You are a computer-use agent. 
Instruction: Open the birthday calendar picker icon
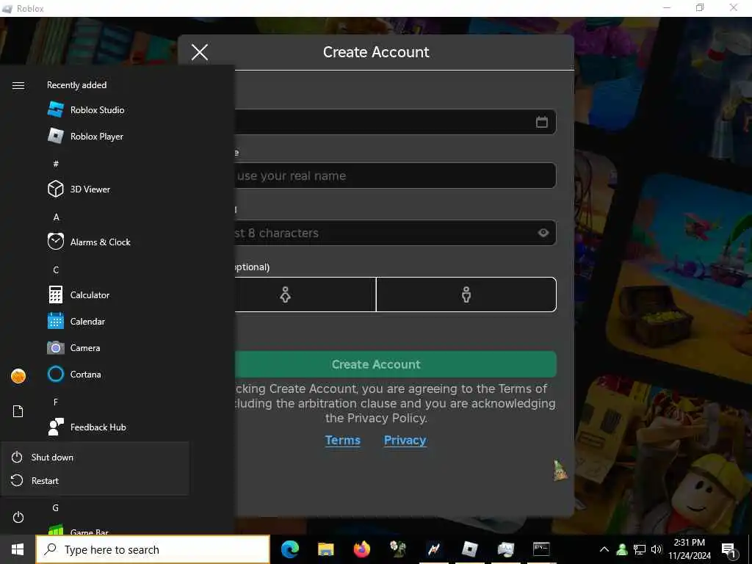click(541, 122)
